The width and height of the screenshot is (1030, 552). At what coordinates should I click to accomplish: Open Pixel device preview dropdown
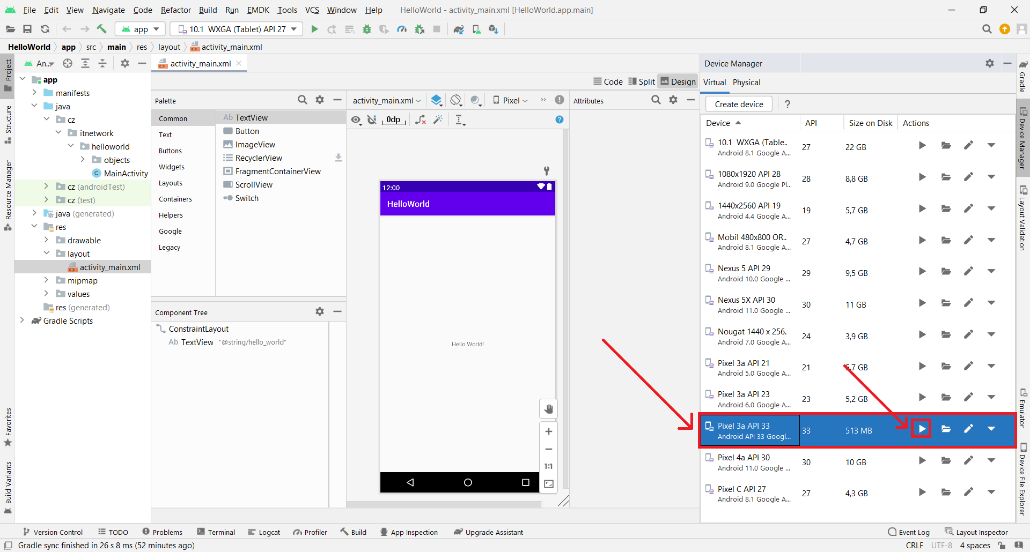[x=510, y=100]
